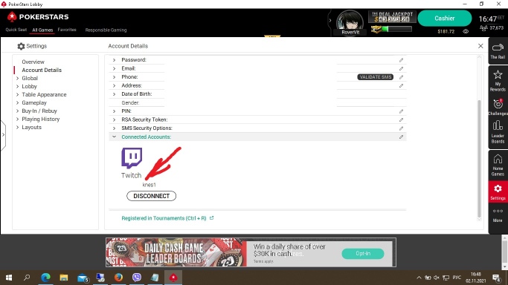Switch to the Quick Seat tab
This screenshot has height=285, width=508.
coord(16,30)
